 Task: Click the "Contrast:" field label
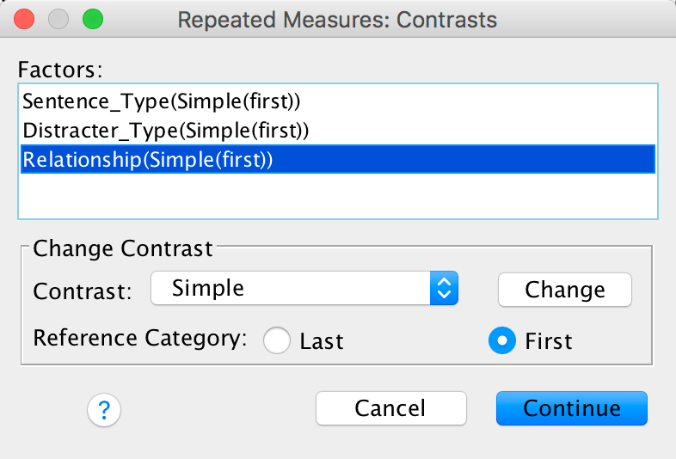(83, 291)
